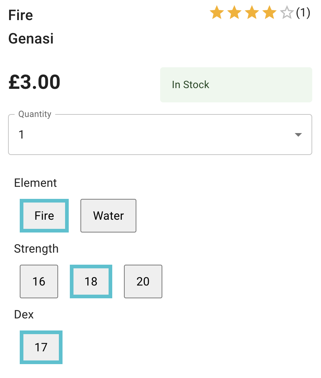Click the £3.00 price text
The image size is (321, 378).
pos(34,82)
